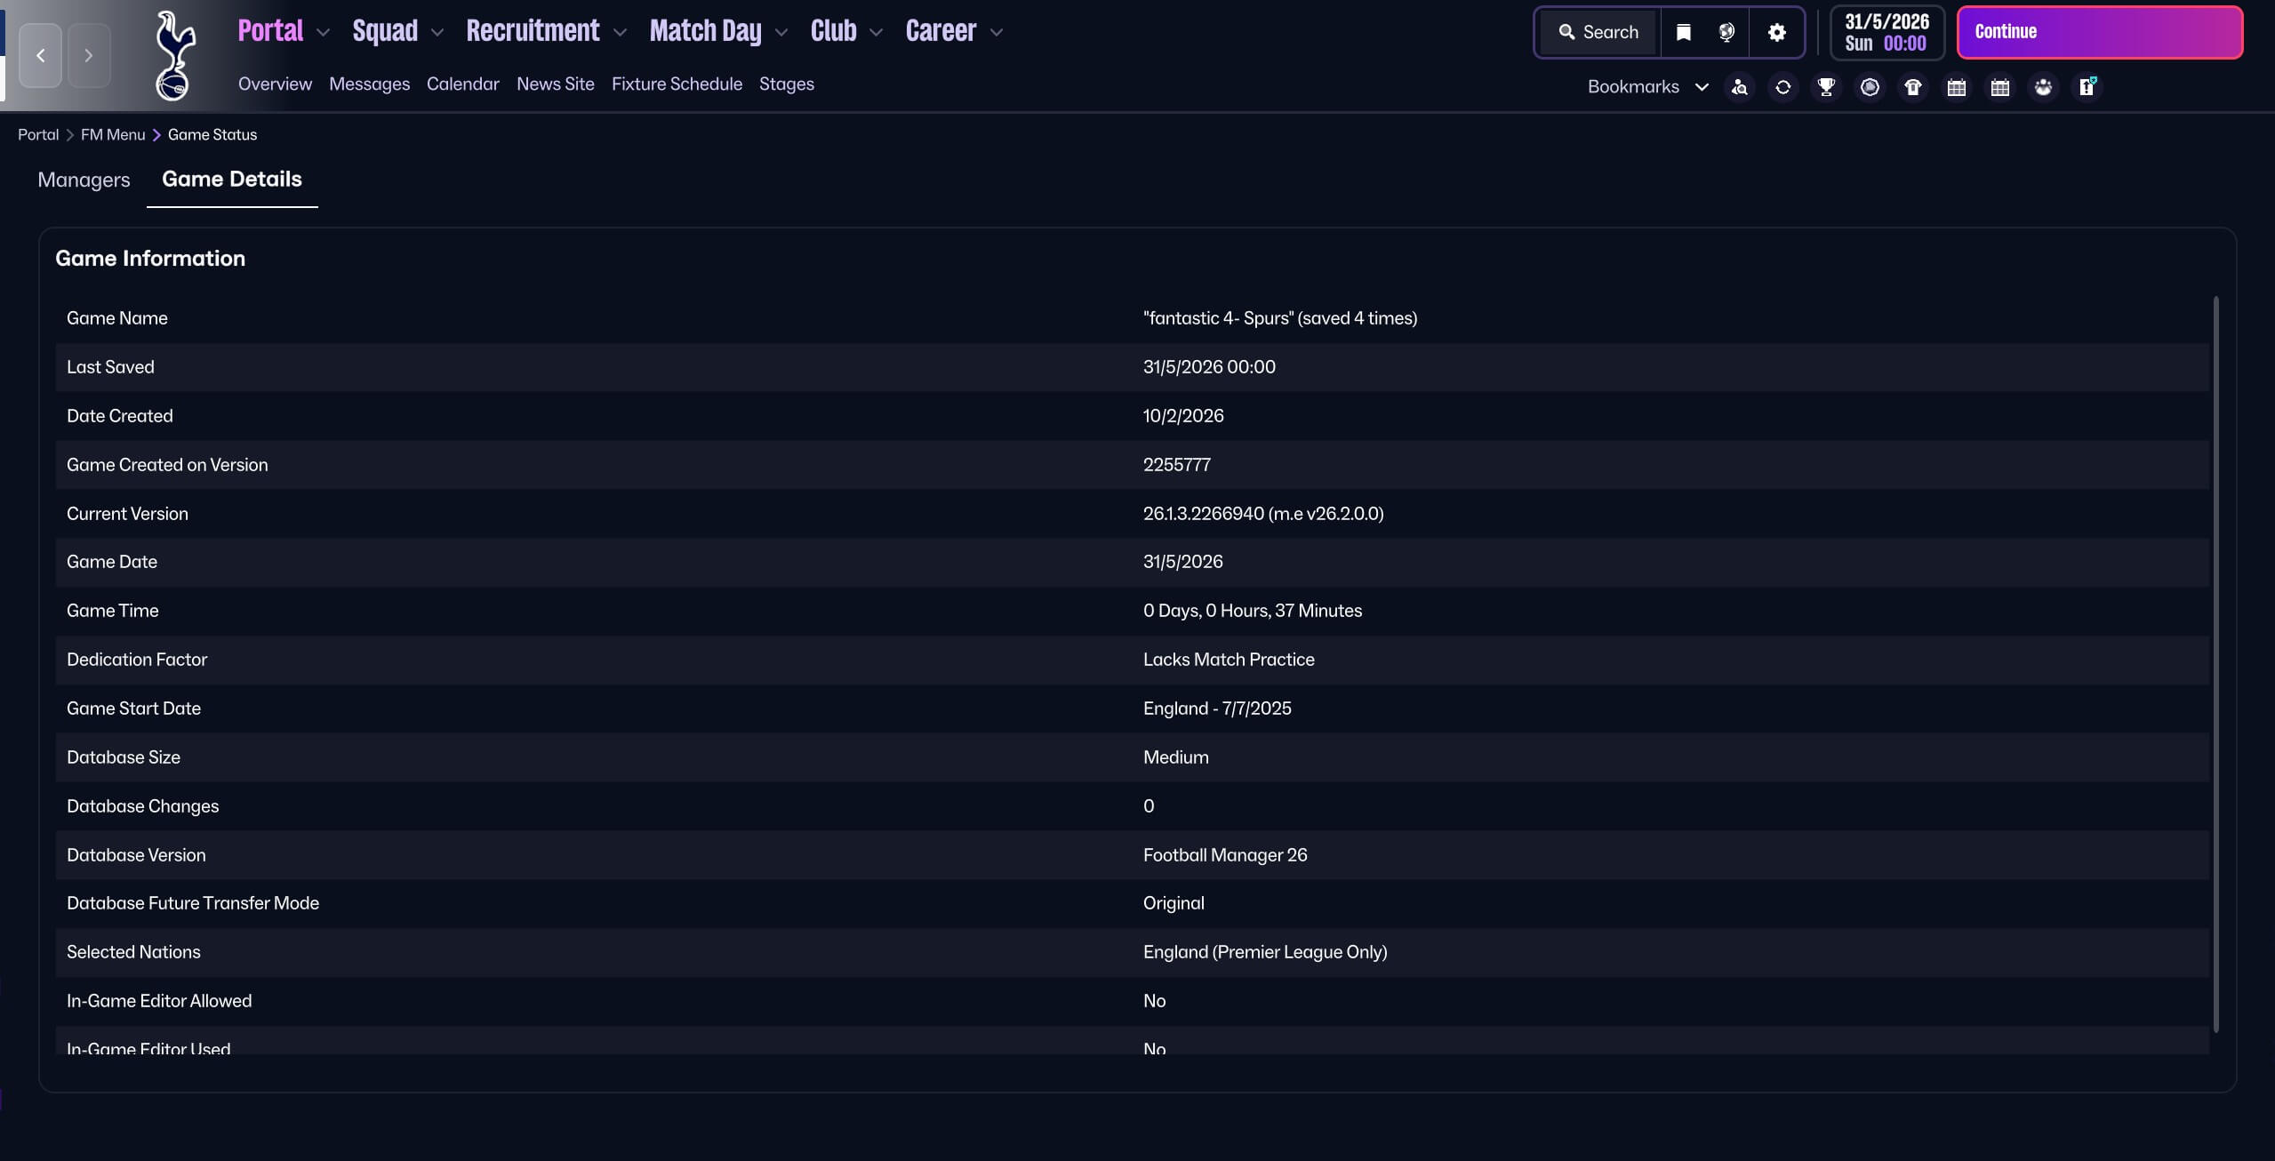The image size is (2275, 1161).
Task: Click the shirt kit bookmark icon
Action: click(x=1913, y=87)
